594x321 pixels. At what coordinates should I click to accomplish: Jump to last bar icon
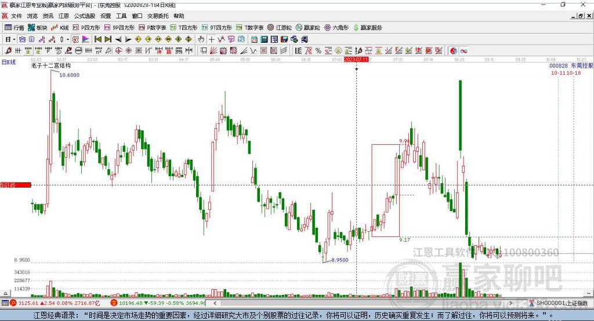tap(108, 39)
